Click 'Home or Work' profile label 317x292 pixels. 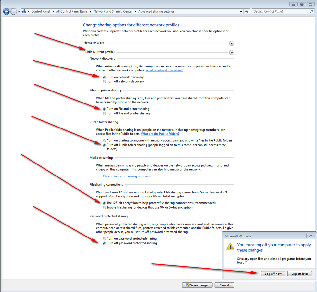coord(94,43)
